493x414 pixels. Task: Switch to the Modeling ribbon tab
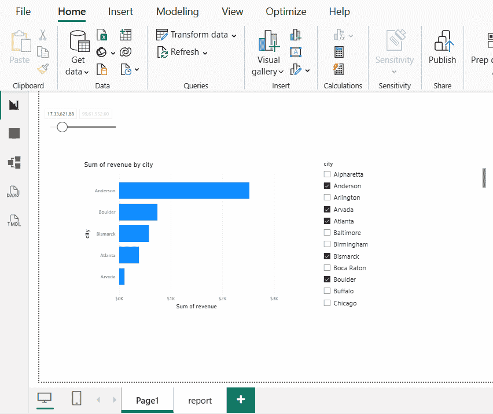[x=178, y=12]
